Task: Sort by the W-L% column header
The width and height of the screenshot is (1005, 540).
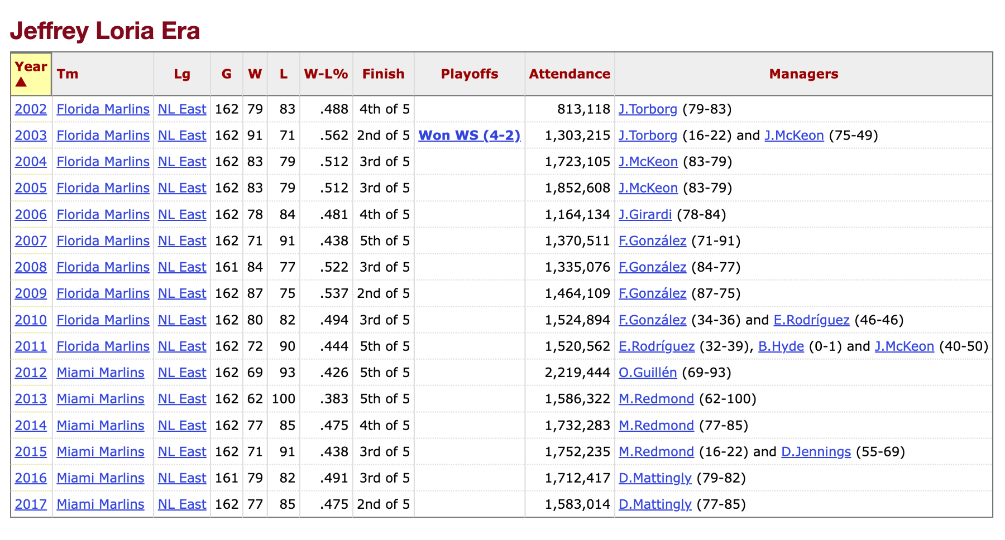Action: point(326,74)
